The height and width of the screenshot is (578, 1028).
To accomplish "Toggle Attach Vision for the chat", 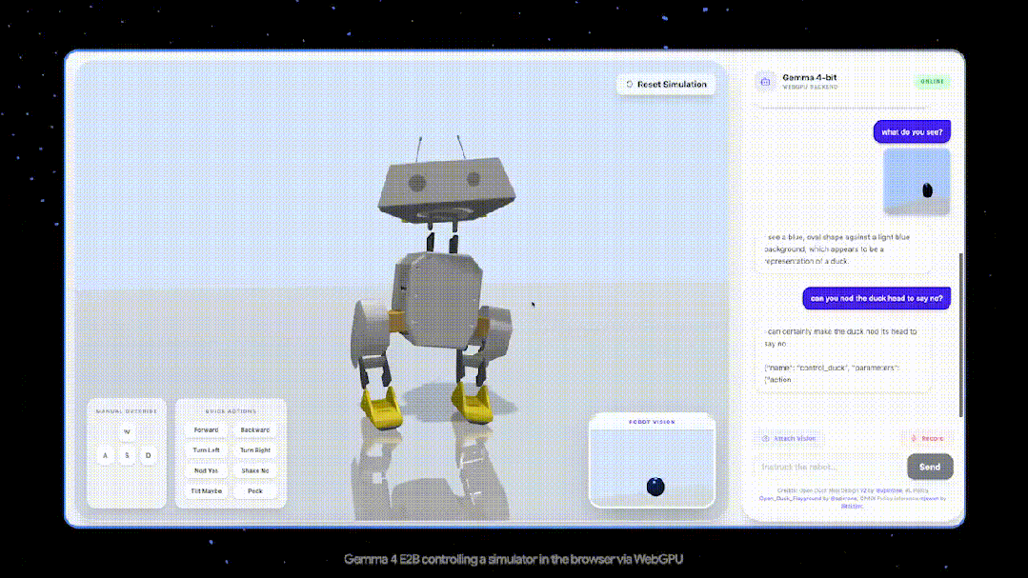I will pyautogui.click(x=790, y=439).
